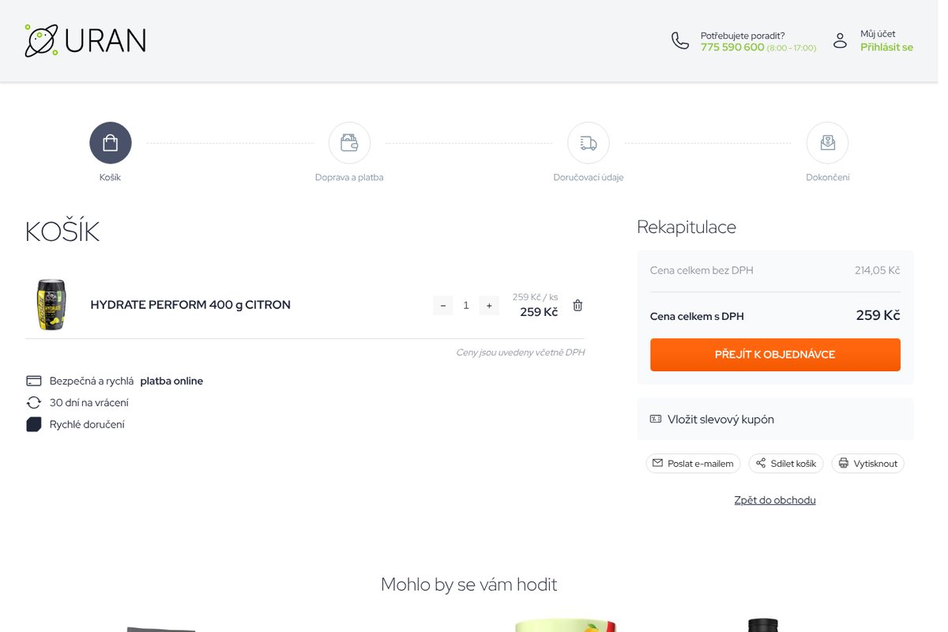Screen dimensions: 948x632
Task: Click the Potřebujete poradit? text
Action: click(x=743, y=36)
